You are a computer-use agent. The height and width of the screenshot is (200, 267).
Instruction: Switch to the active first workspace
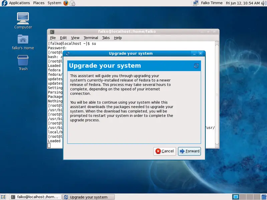[236, 197]
